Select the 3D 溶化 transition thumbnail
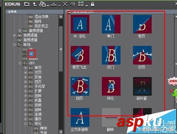 pyautogui.click(x=80, y=24)
